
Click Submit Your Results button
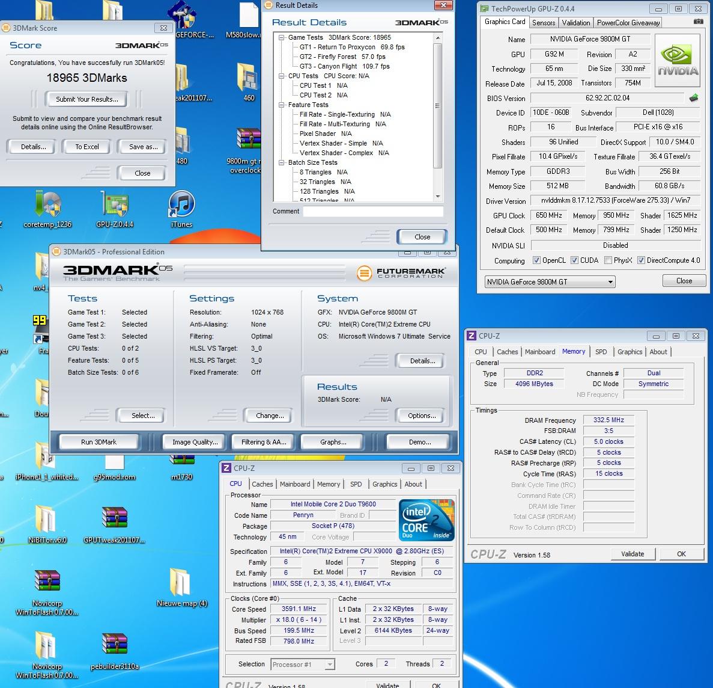click(x=86, y=99)
